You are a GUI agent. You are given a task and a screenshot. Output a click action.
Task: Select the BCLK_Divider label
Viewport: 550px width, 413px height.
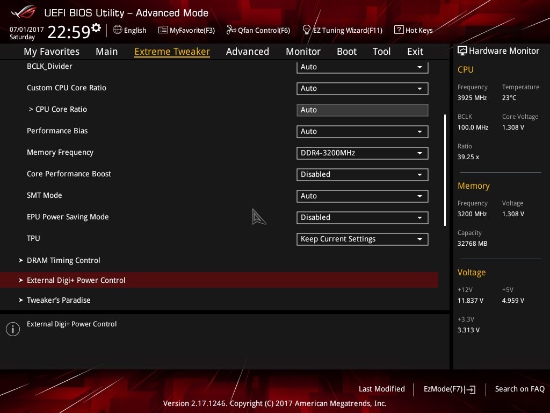point(49,66)
